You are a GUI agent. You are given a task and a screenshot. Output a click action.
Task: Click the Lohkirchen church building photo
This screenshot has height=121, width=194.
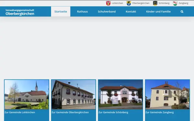(x=27, y=95)
